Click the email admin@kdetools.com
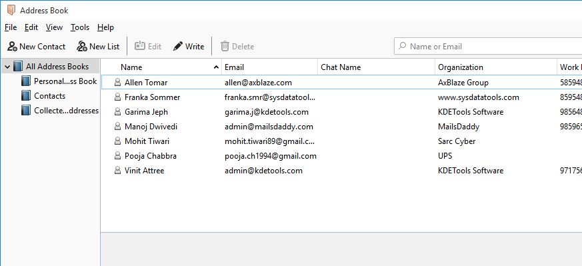Screen dimensions: 582x266 coord(263,171)
